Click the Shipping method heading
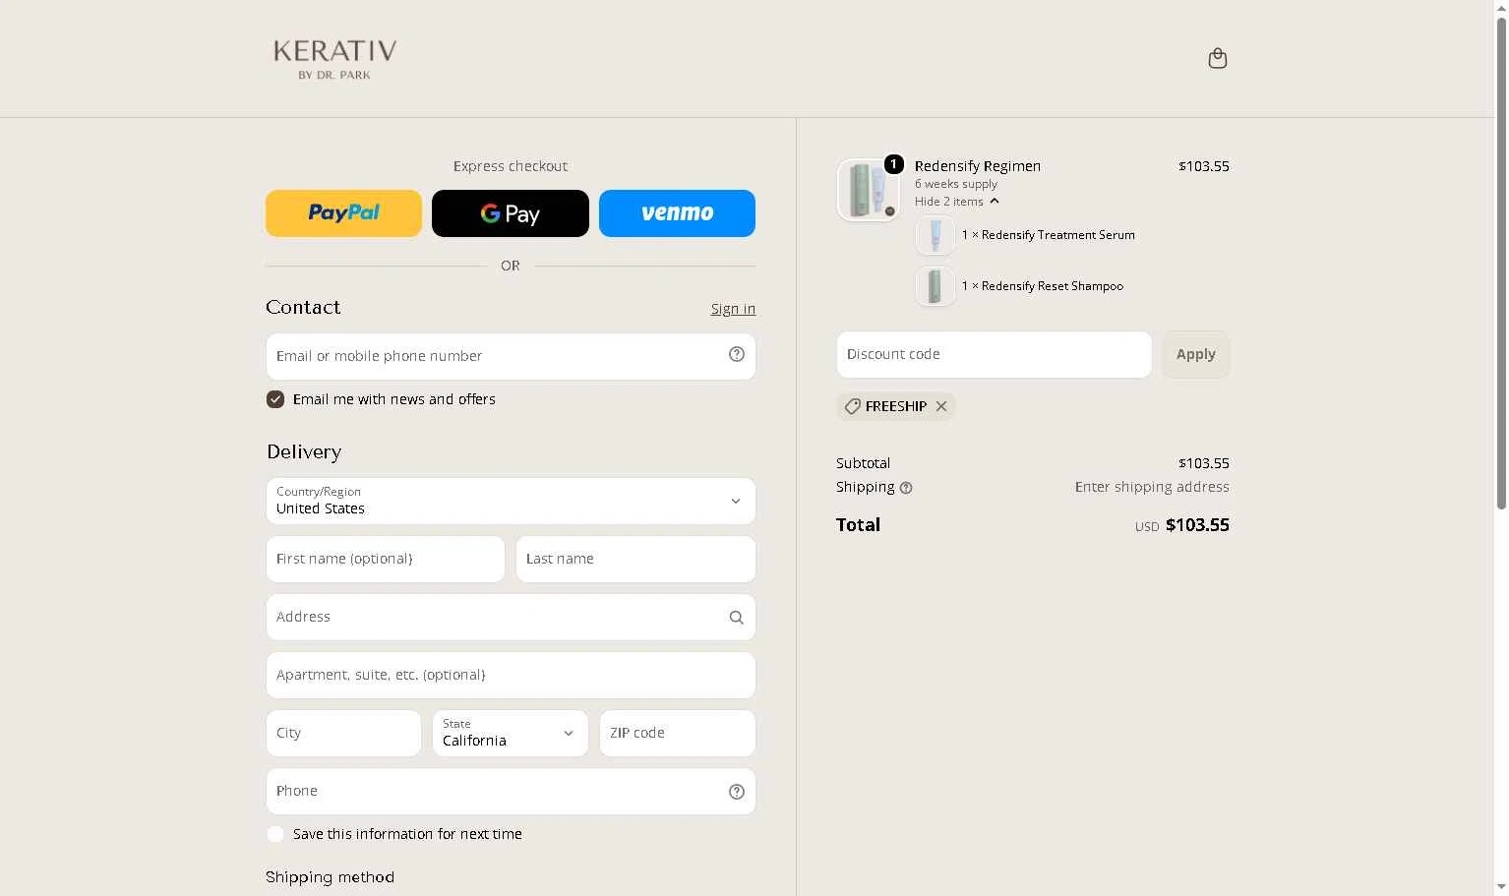The width and height of the screenshot is (1509, 896). [x=330, y=877]
